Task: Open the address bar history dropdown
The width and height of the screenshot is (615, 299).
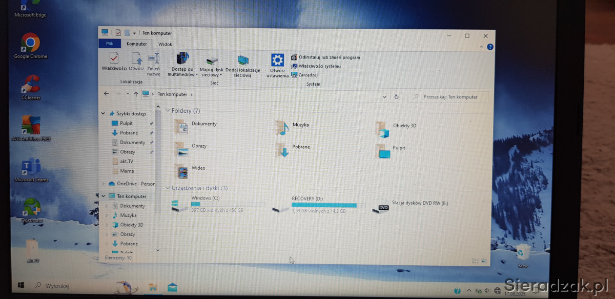Action: [384, 96]
